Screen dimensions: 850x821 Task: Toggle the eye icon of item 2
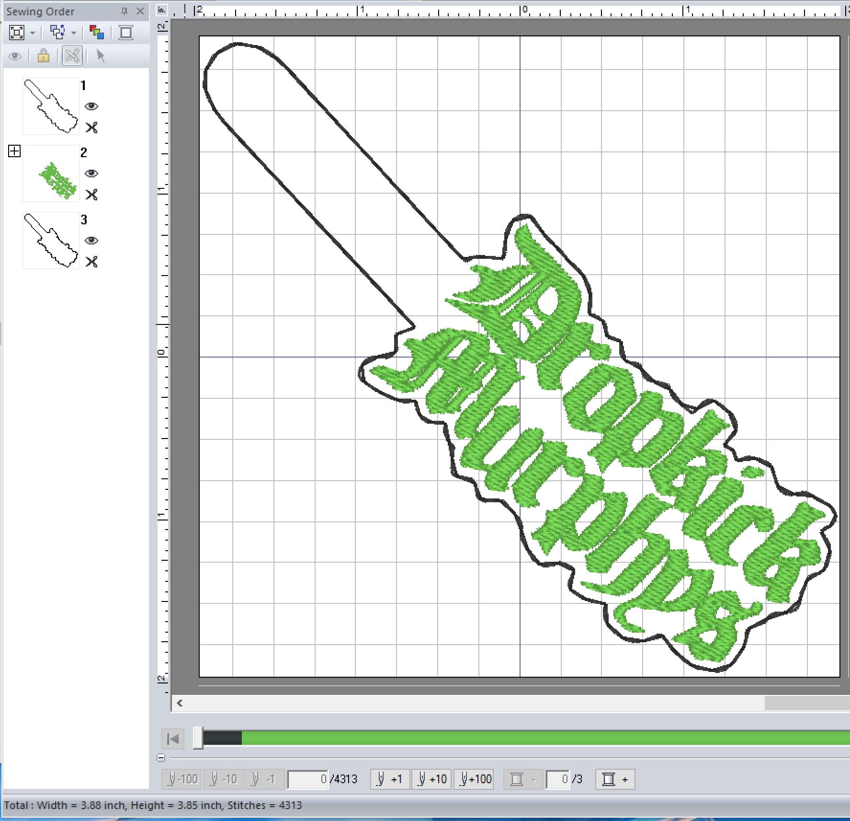[x=91, y=173]
